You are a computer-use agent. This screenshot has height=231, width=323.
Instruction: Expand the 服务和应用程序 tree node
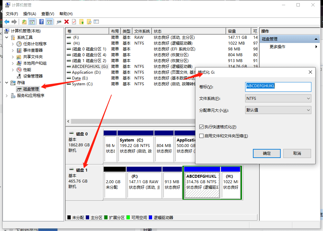(x=7, y=96)
